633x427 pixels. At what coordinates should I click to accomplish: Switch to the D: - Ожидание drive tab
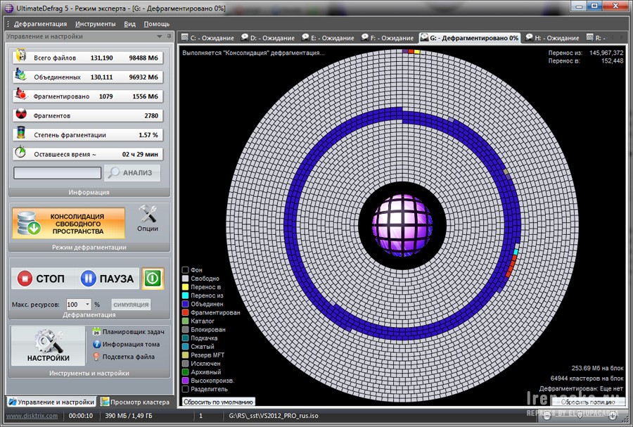268,38
